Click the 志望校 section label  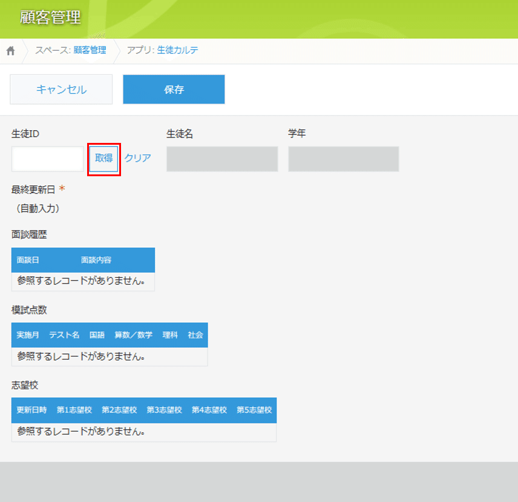point(25,385)
